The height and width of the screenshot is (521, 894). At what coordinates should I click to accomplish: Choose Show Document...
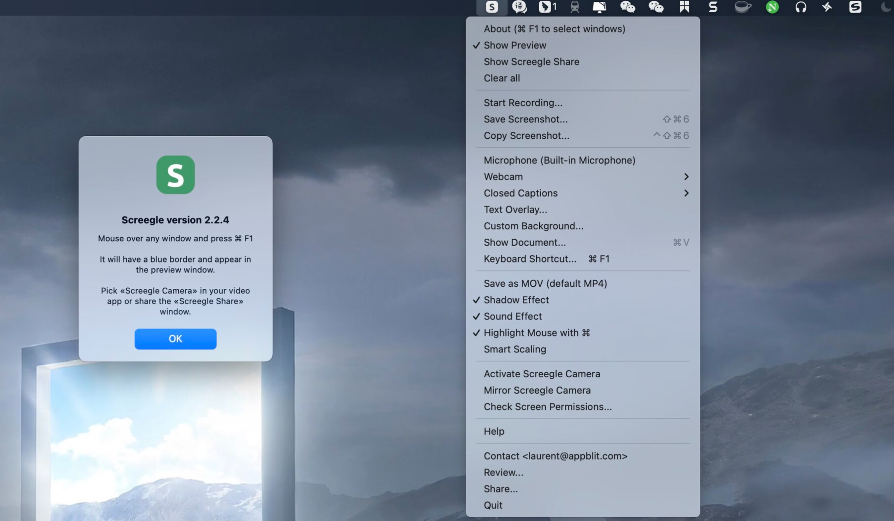[x=583, y=242]
